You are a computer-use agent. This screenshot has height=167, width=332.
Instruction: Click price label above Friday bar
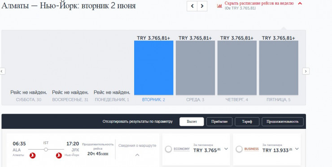[x=279, y=38]
